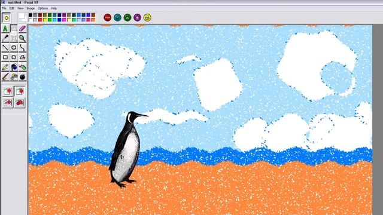Select the pink Eraser tool
This screenshot has width=383, height=215.
pos(22,29)
